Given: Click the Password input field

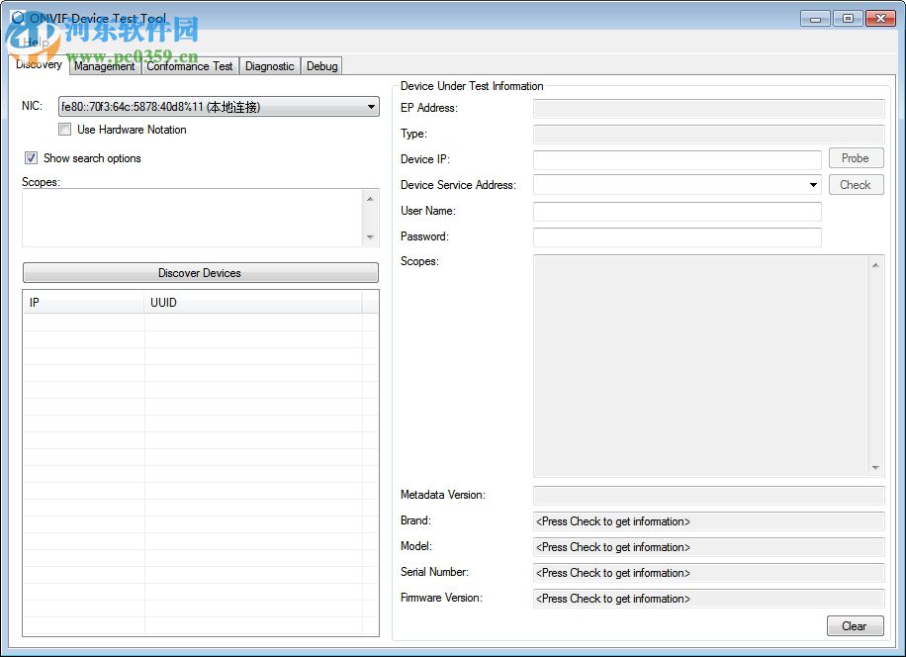Looking at the screenshot, I should tap(678, 236).
